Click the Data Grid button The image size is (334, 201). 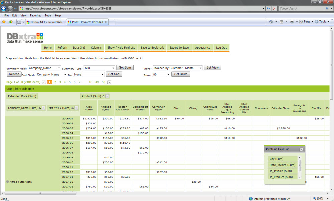pyautogui.click(x=79, y=48)
